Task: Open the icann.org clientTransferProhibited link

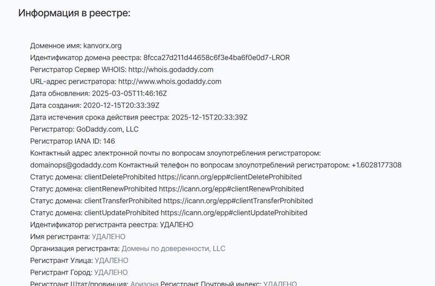Action: (x=238, y=201)
